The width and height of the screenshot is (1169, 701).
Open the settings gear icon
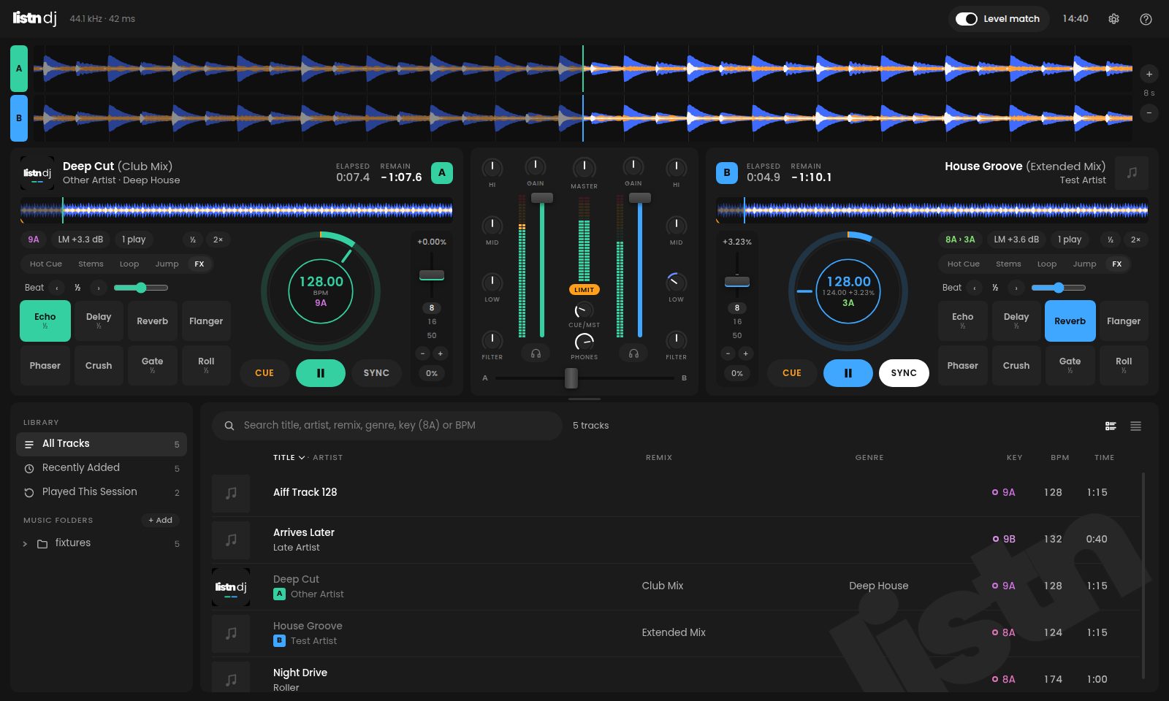coord(1113,19)
